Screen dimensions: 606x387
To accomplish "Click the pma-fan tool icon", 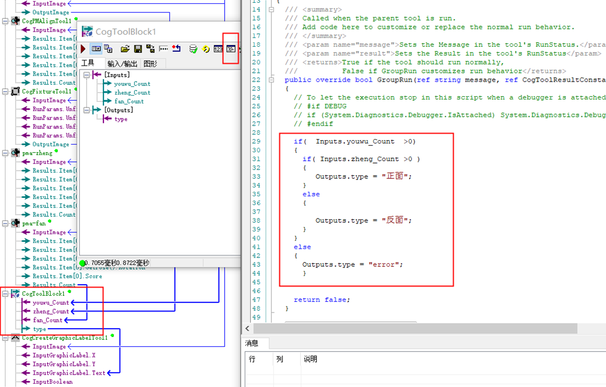I will click(x=16, y=223).
